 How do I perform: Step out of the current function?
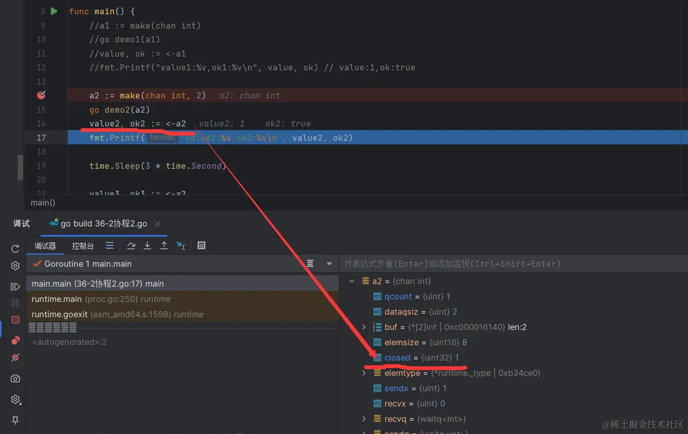(164, 246)
